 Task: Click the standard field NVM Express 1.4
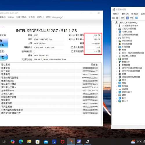tap(67, 56)
